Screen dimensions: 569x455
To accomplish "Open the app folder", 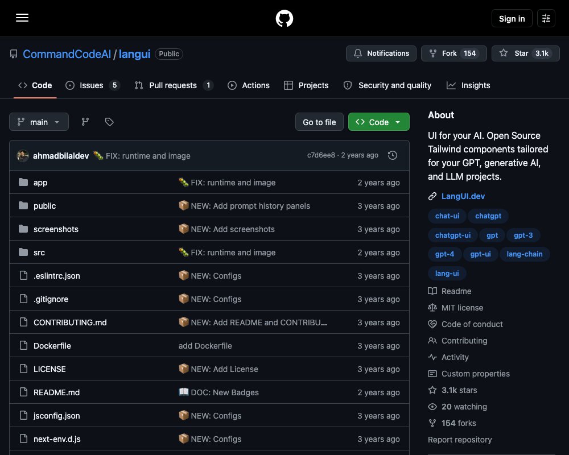I will pos(40,183).
